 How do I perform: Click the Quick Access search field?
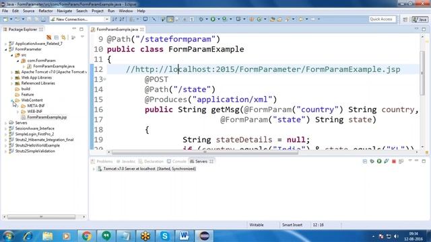(382, 19)
